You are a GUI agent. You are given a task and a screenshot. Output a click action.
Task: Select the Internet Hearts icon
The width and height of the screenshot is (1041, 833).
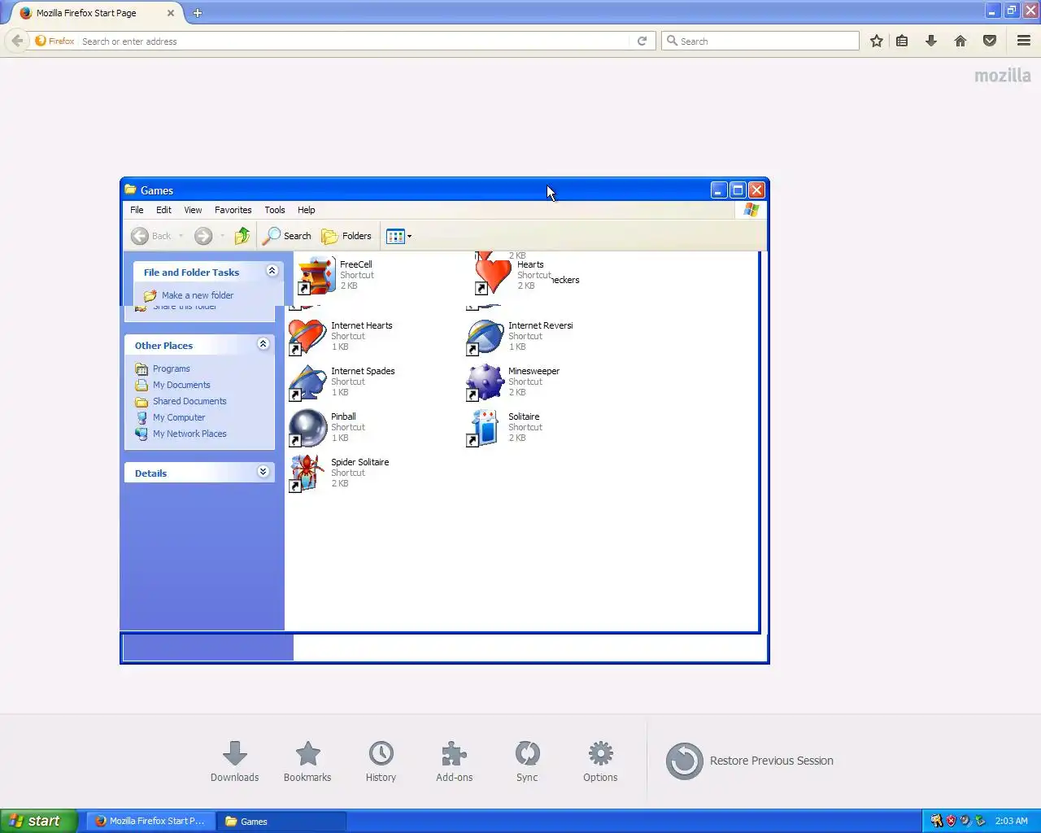(307, 337)
